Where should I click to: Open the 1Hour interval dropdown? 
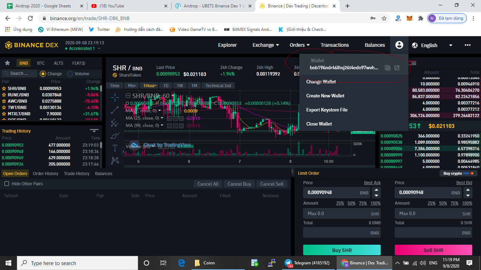point(150,85)
